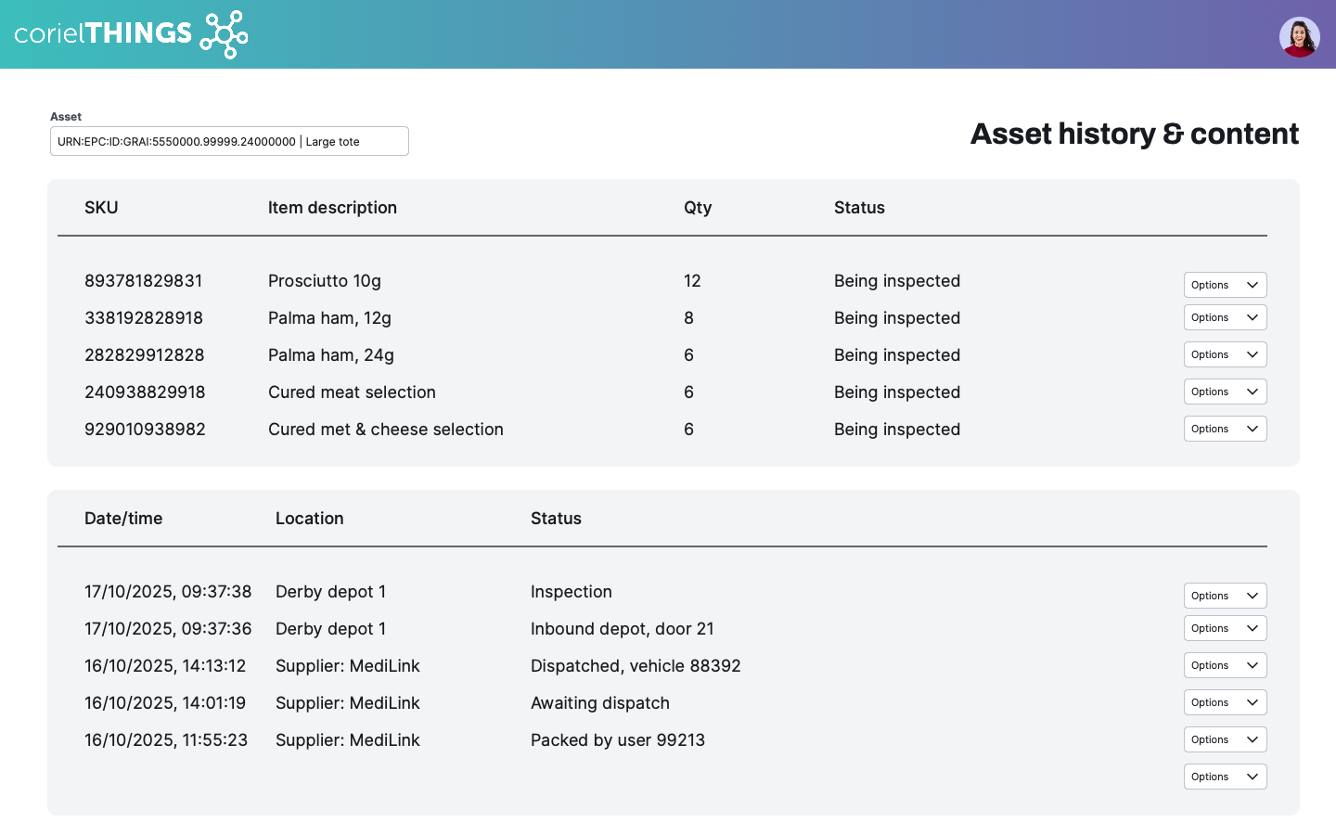Open the user profile avatar
Viewport: 1336px width, 835px height.
[1299, 37]
